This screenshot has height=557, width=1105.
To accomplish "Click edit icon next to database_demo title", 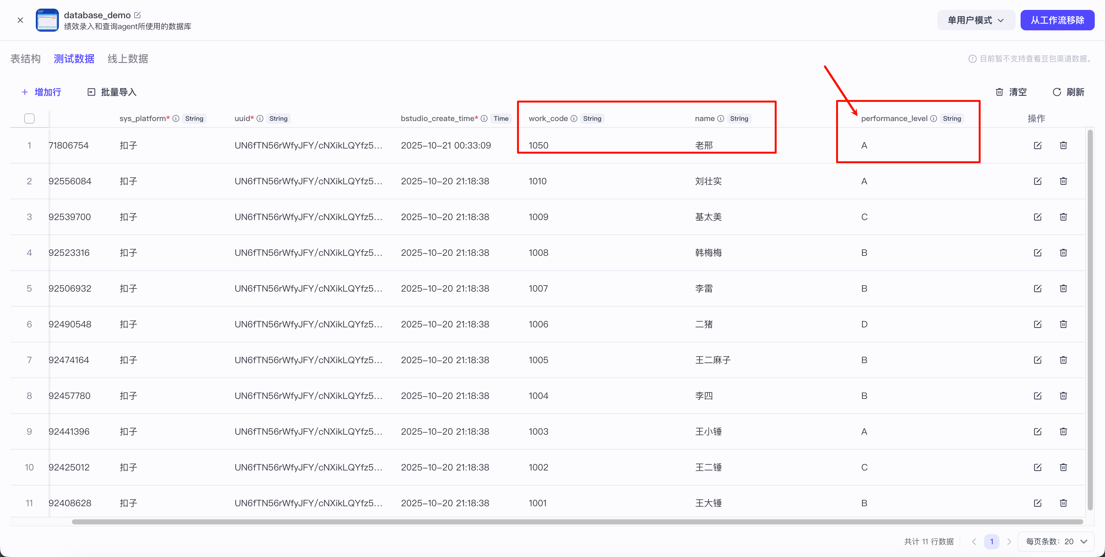I will 137,15.
